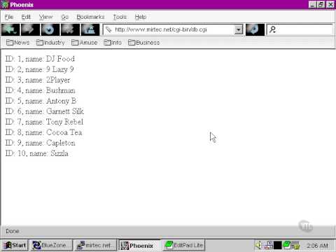Click the row 'ID: 2, name: 9 Lazy 9'

40,69
